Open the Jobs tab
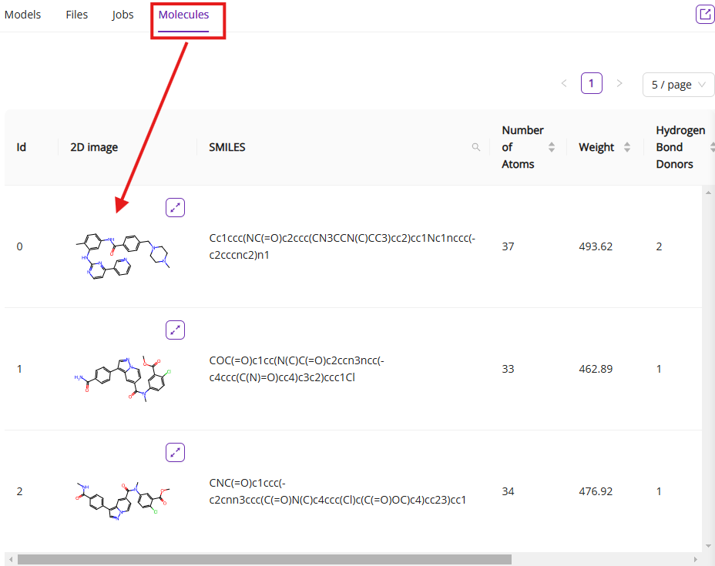The image size is (715, 566). 123,15
